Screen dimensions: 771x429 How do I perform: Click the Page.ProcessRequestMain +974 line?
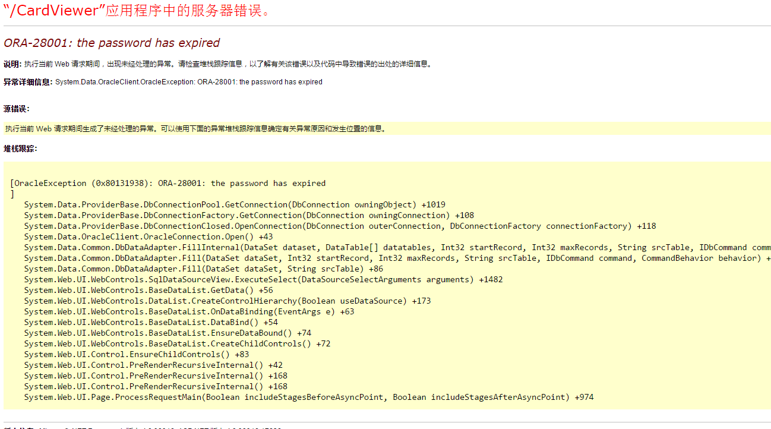(x=309, y=397)
